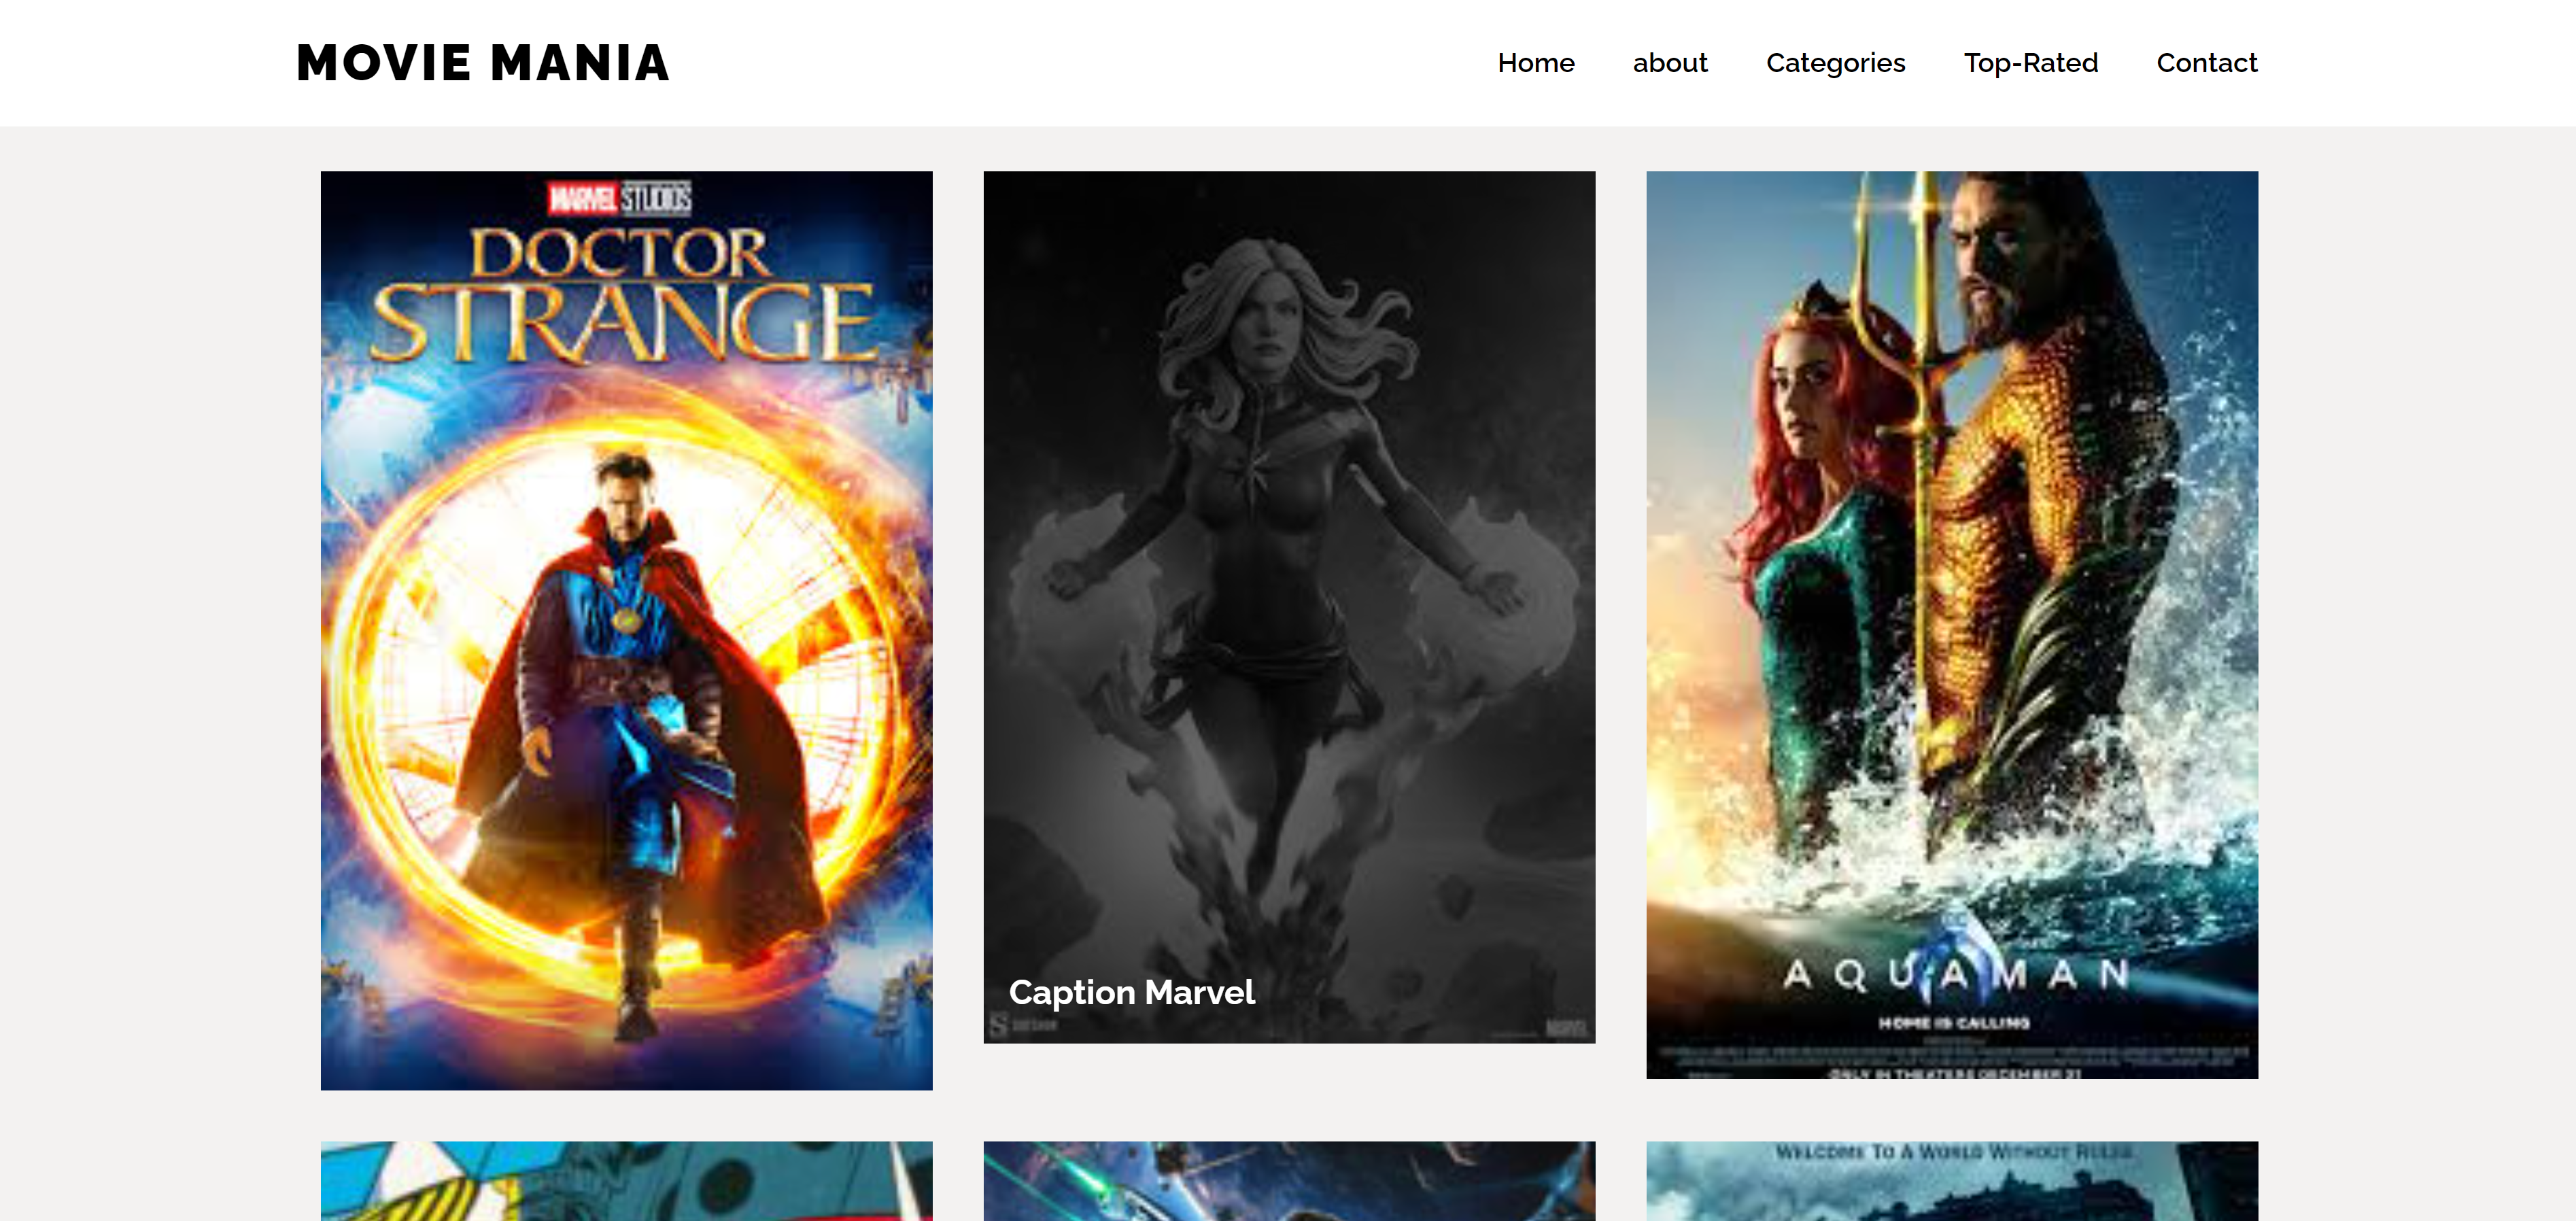Open the World Without Rules poster
This screenshot has height=1221, width=2576.
pos(1951,1181)
